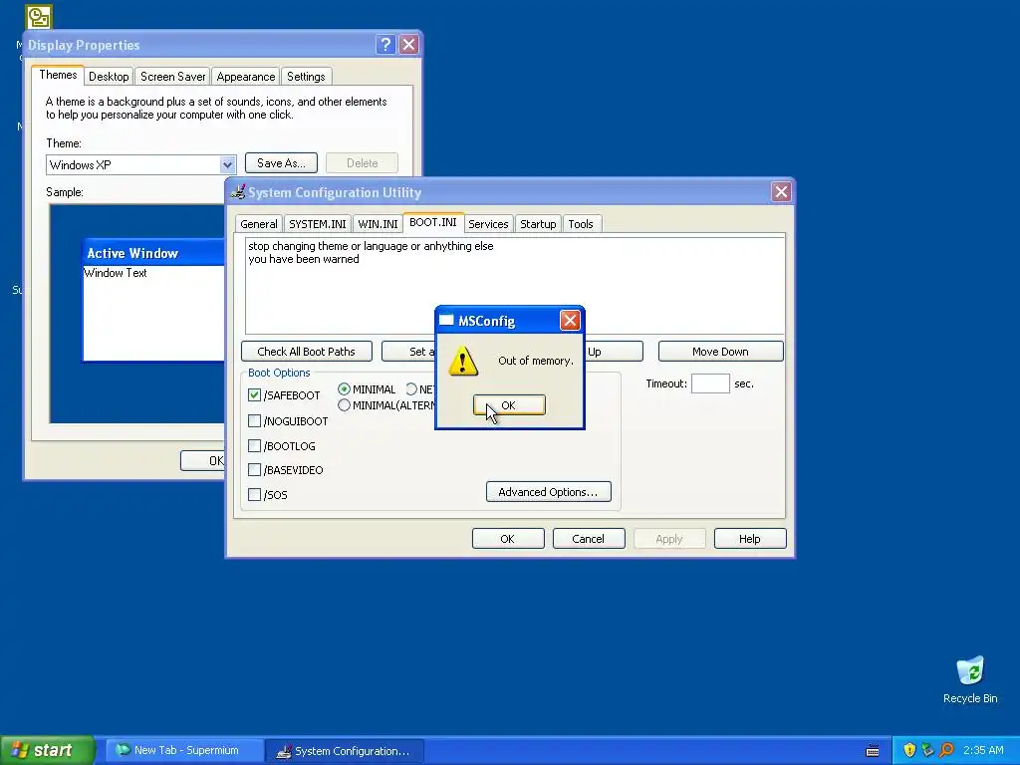The image size is (1020, 765).
Task: Open the General tab in System Configuration Utility
Action: click(x=258, y=224)
